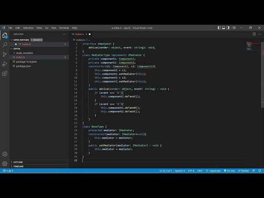Minimize the VS Code window

click(x=241, y=28)
